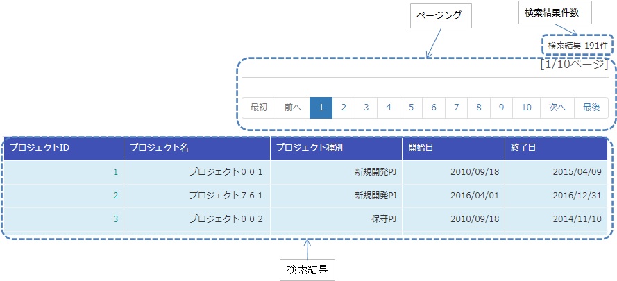Screen dimensions: 617x281
Task: Go to the last page with 最後
Action: tap(591, 108)
